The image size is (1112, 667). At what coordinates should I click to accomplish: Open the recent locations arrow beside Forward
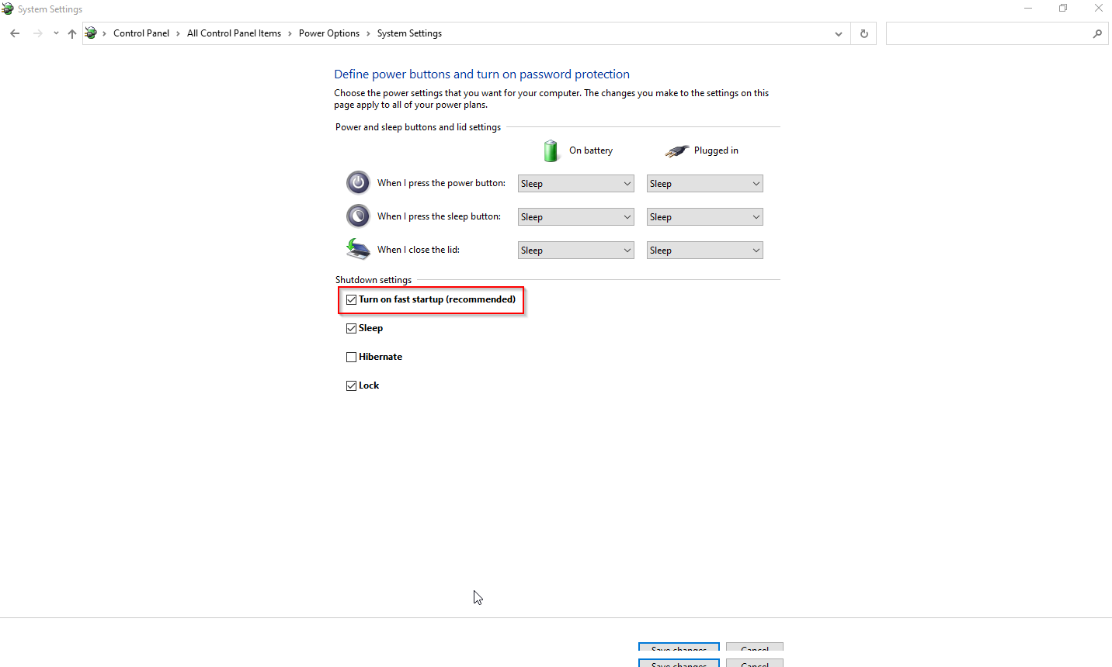(x=56, y=33)
